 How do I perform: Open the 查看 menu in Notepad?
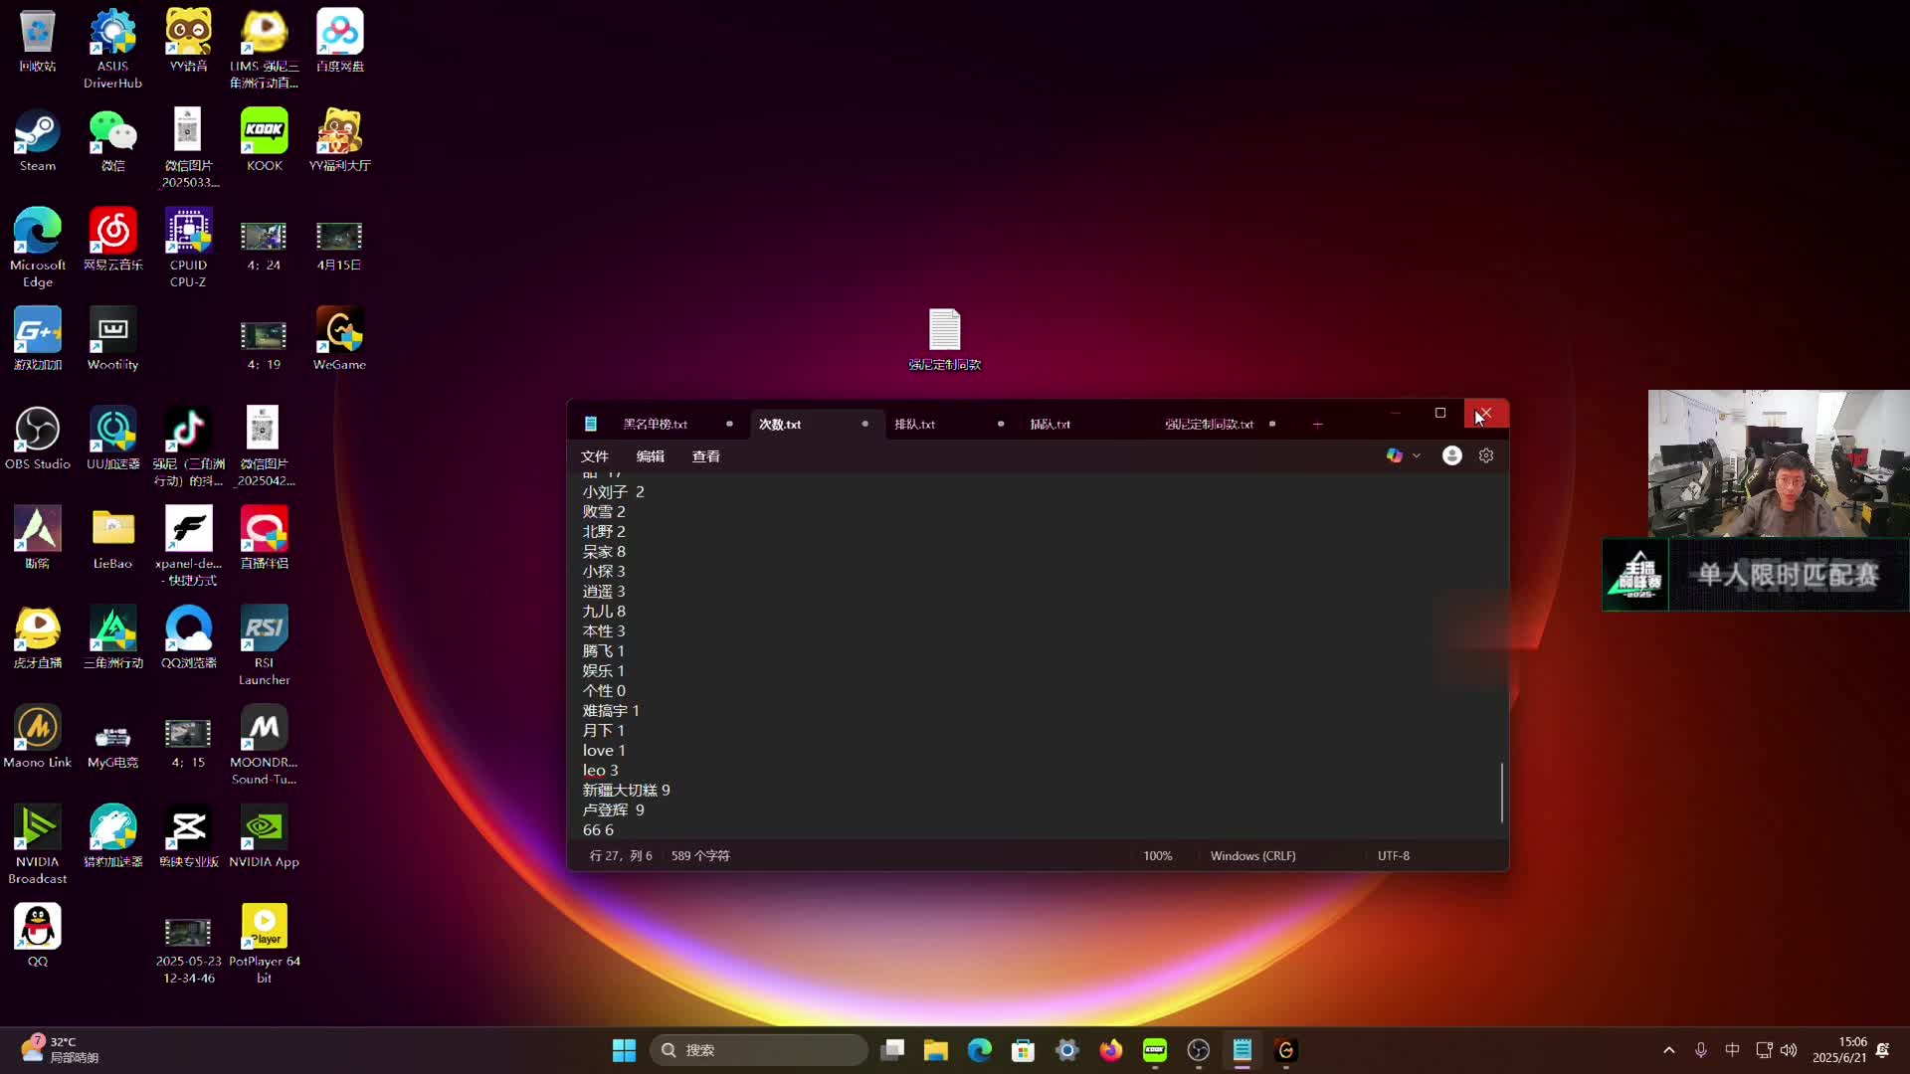pos(706,456)
